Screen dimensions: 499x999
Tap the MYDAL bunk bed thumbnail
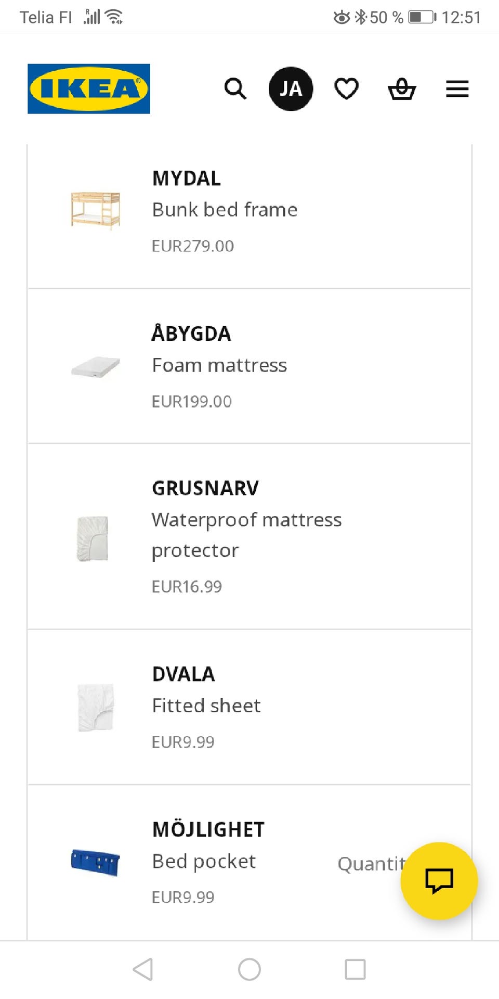tap(96, 210)
